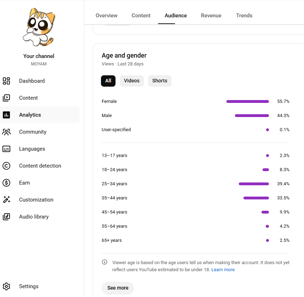Click the Customization magic wand icon

coord(6,200)
